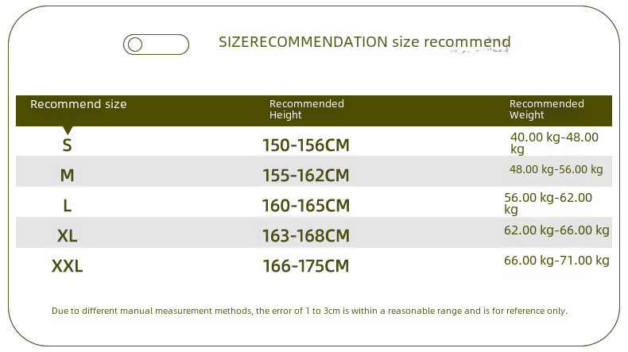Select the Recommended Height column header

pyautogui.click(x=306, y=110)
